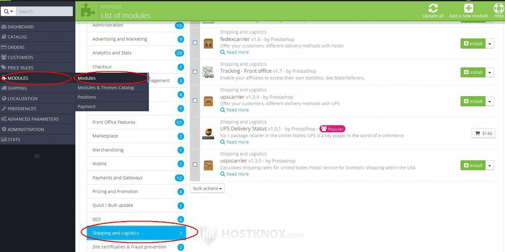This screenshot has height=252, width=505.
Task: Click the fedexcarrier package icon
Action: pos(208,44)
